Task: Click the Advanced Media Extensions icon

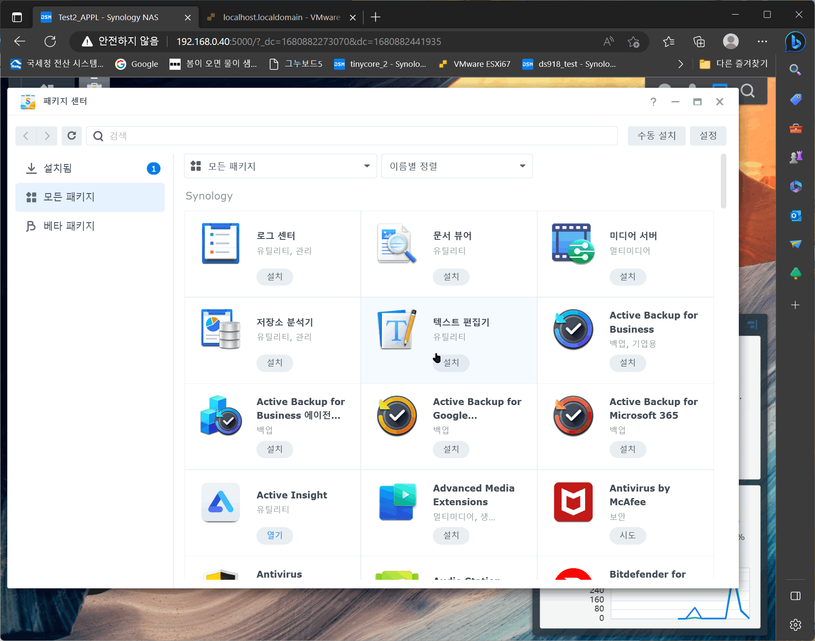Action: coord(398,502)
